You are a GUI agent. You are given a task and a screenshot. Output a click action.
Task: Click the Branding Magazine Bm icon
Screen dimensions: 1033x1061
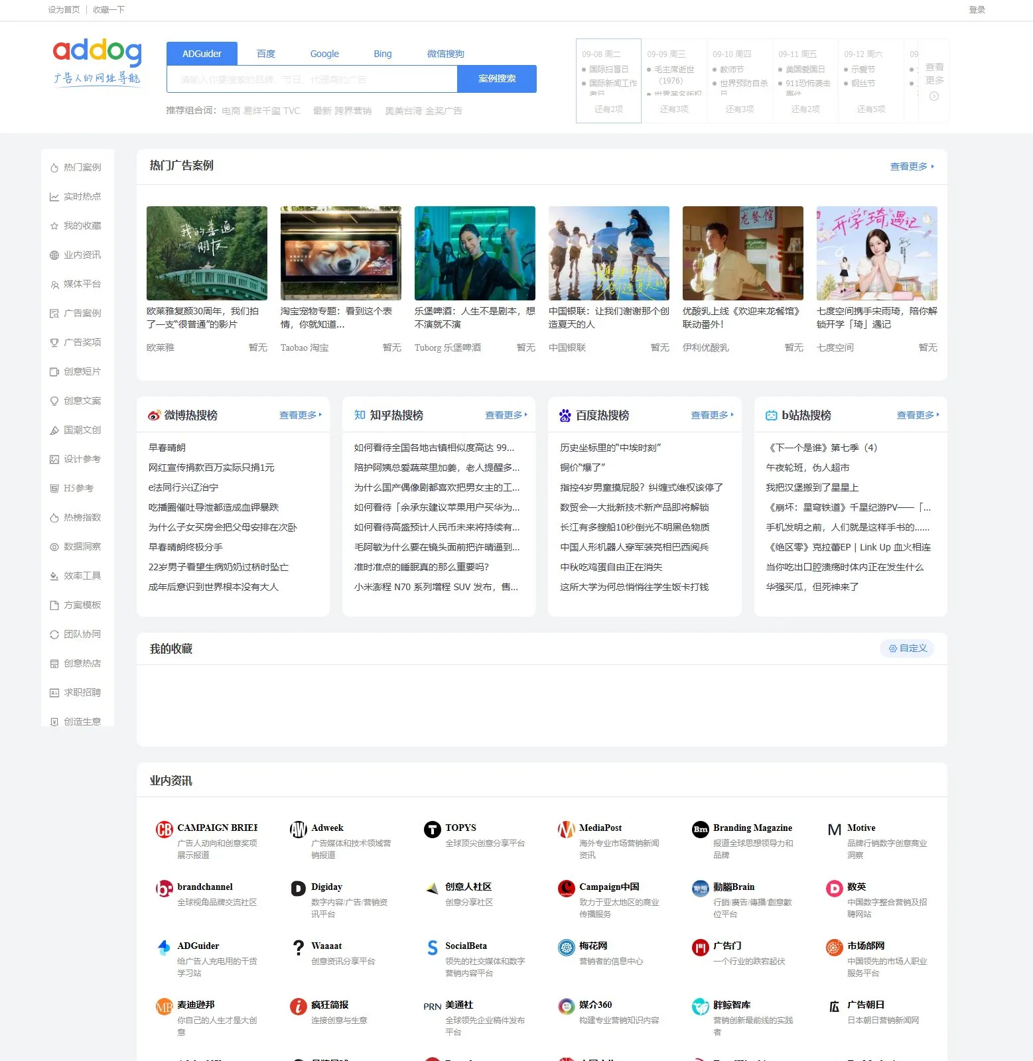pos(701,830)
